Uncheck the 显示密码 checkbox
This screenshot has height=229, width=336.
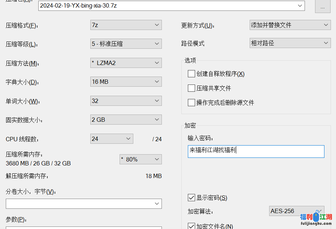pos(191,198)
